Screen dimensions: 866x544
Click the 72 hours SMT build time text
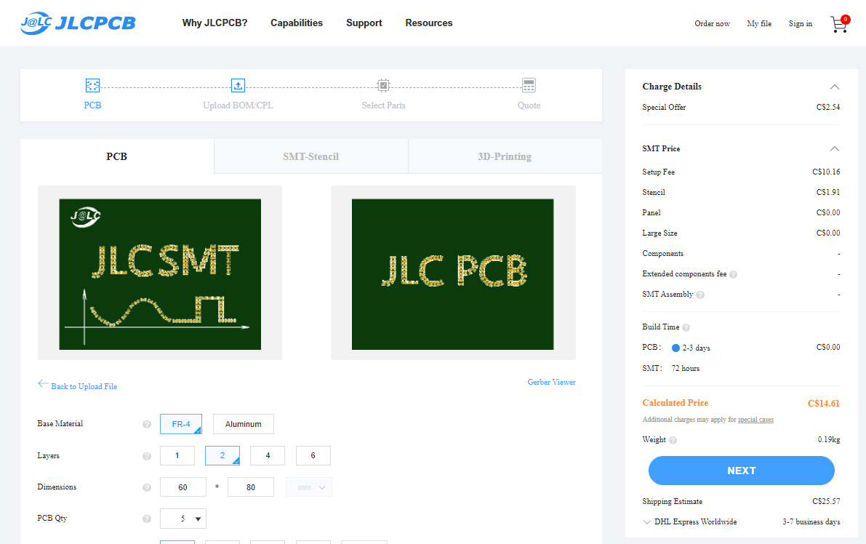[686, 369]
